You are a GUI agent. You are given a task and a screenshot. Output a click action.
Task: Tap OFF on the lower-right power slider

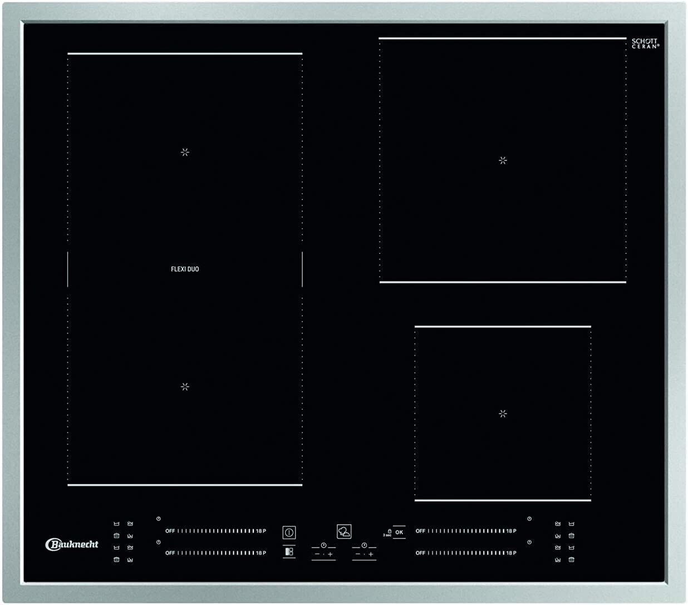pyautogui.click(x=420, y=553)
